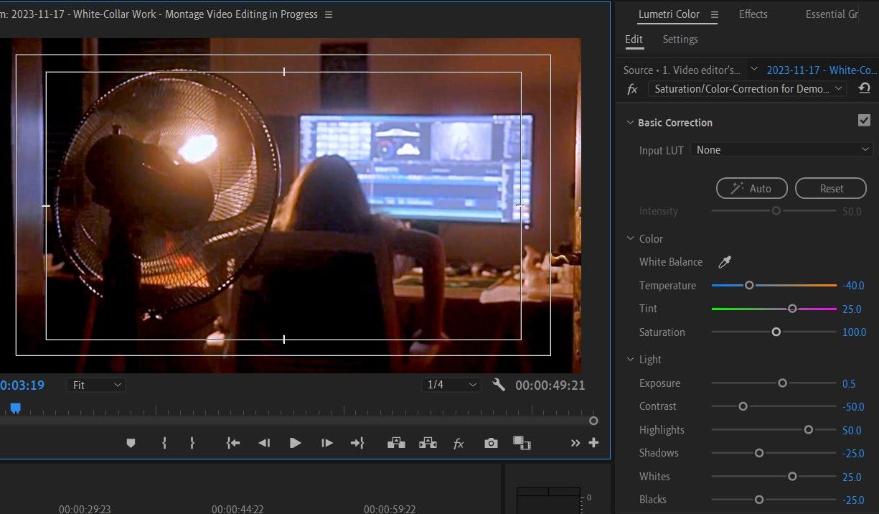This screenshot has width=879, height=514.
Task: Collapse the Basic Correction section
Action: tap(630, 123)
